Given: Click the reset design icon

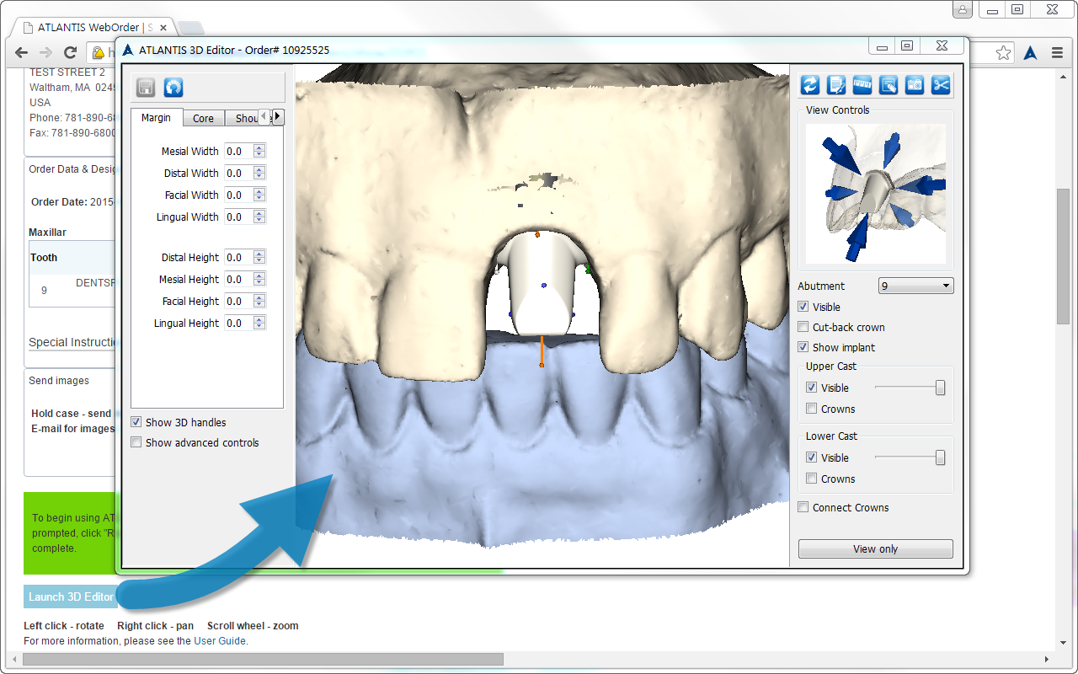Looking at the screenshot, I should pyautogui.click(x=173, y=87).
